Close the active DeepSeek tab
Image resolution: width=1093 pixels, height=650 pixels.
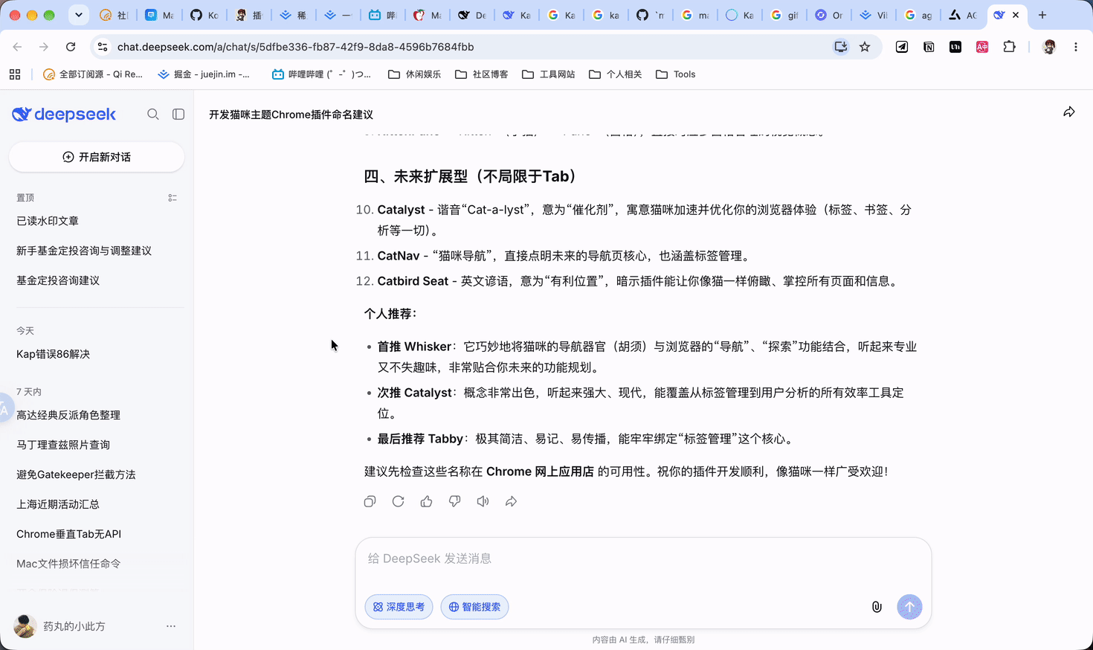(1016, 15)
